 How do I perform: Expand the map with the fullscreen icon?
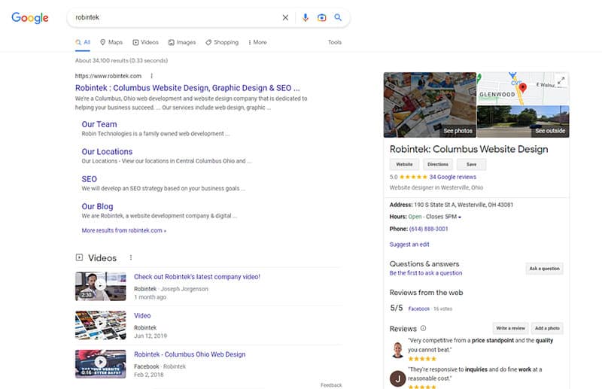[x=561, y=81]
